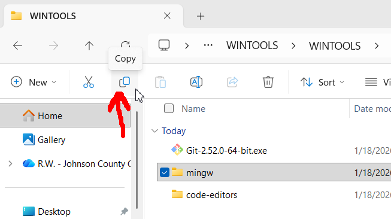Click chevron after the last WINTOOLS breadcrumb

click(x=377, y=46)
